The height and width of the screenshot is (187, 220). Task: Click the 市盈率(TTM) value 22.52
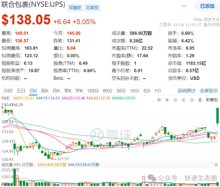[147, 48]
